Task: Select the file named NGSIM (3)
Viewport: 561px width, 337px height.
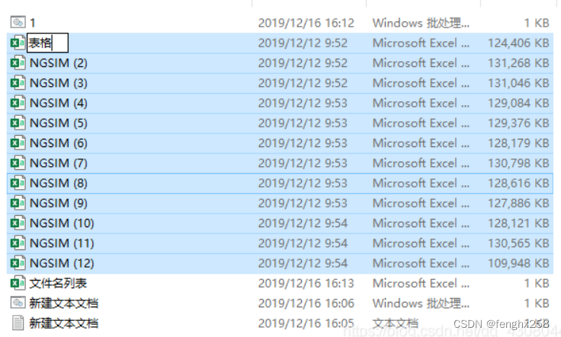Action: pos(59,83)
